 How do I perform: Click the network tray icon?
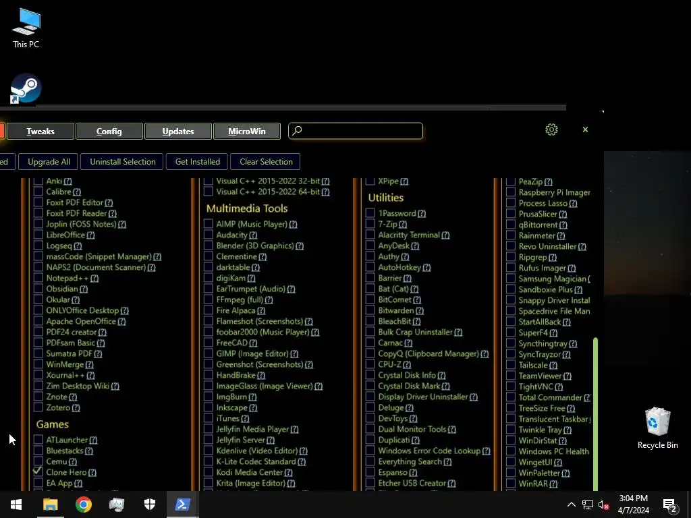(x=588, y=505)
